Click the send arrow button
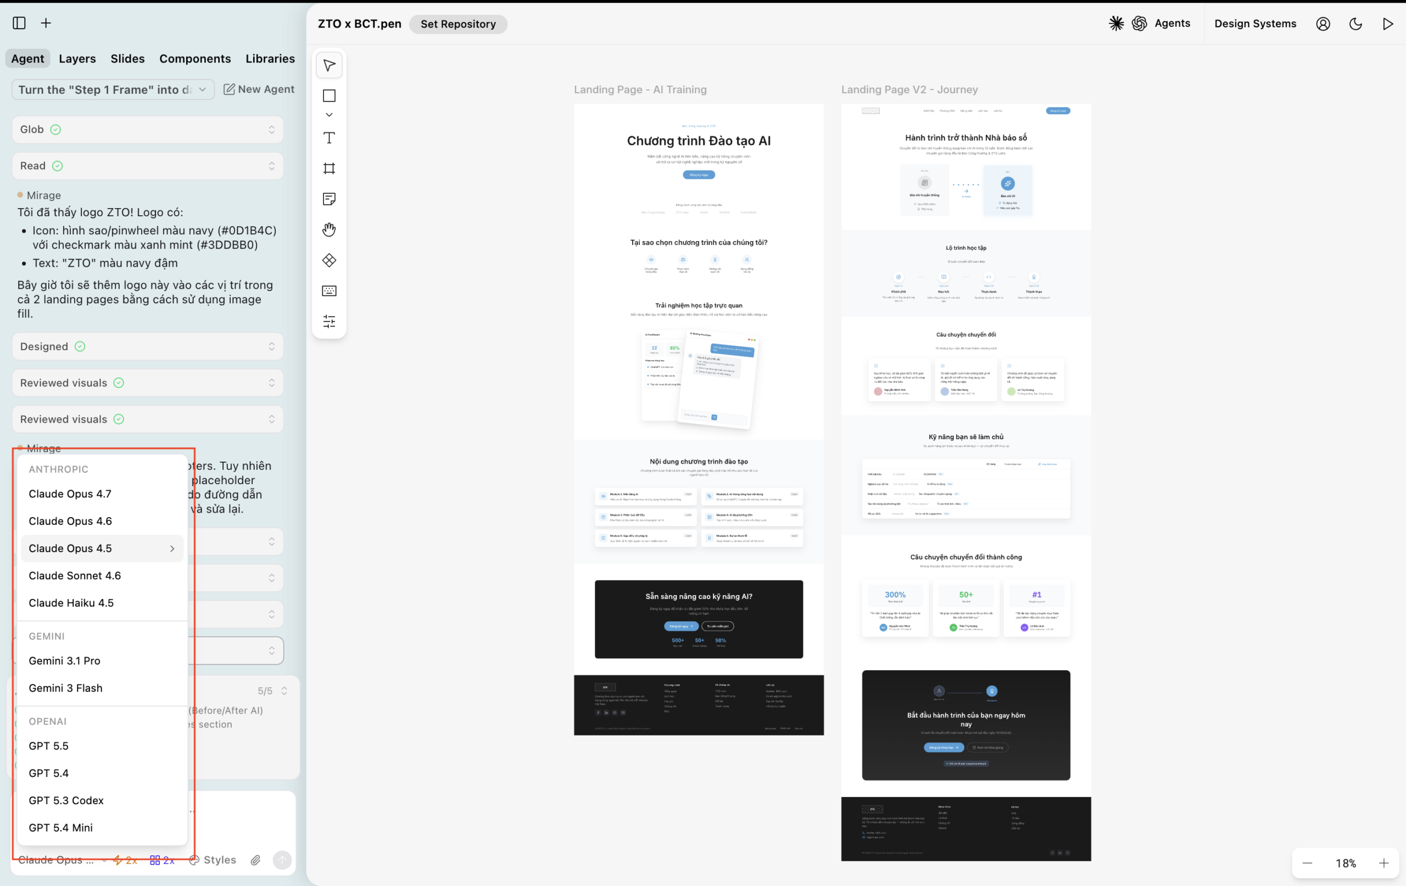 tap(282, 860)
